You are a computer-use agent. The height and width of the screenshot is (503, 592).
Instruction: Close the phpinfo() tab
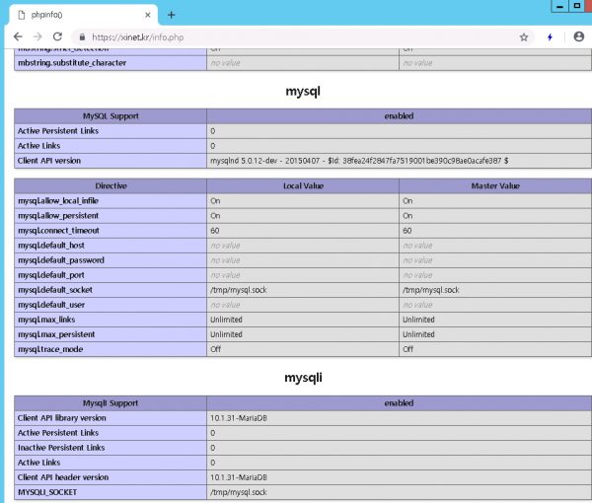coord(148,15)
